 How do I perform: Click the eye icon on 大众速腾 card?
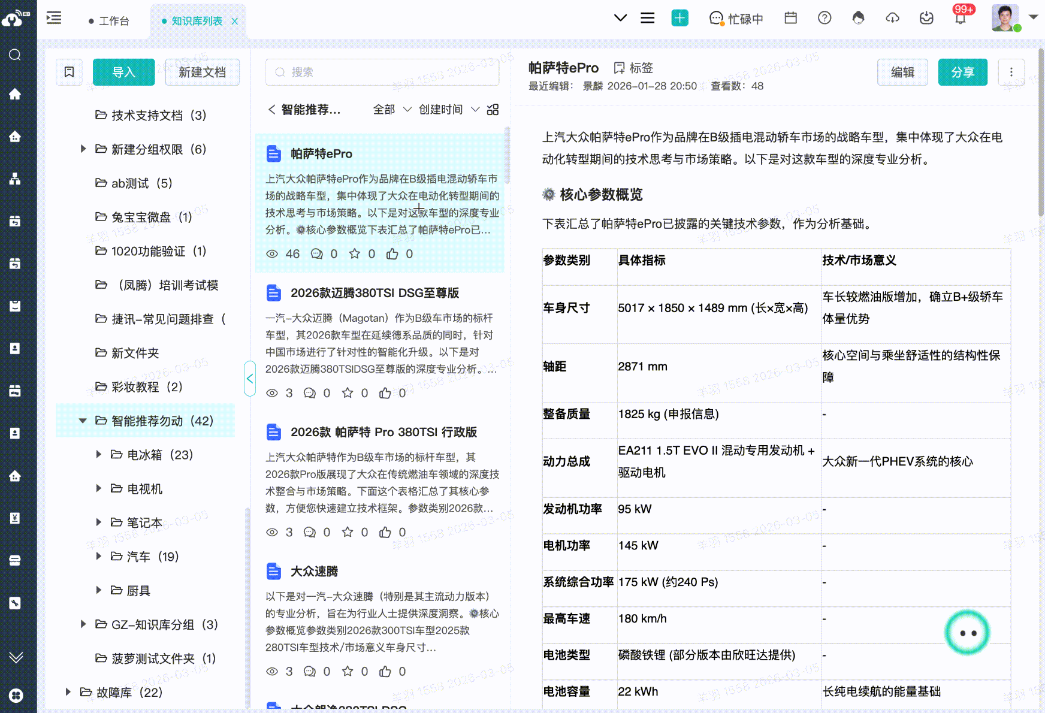pos(271,671)
